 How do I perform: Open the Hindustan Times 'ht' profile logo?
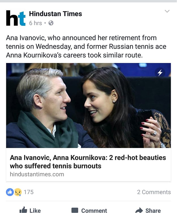coord(16,18)
